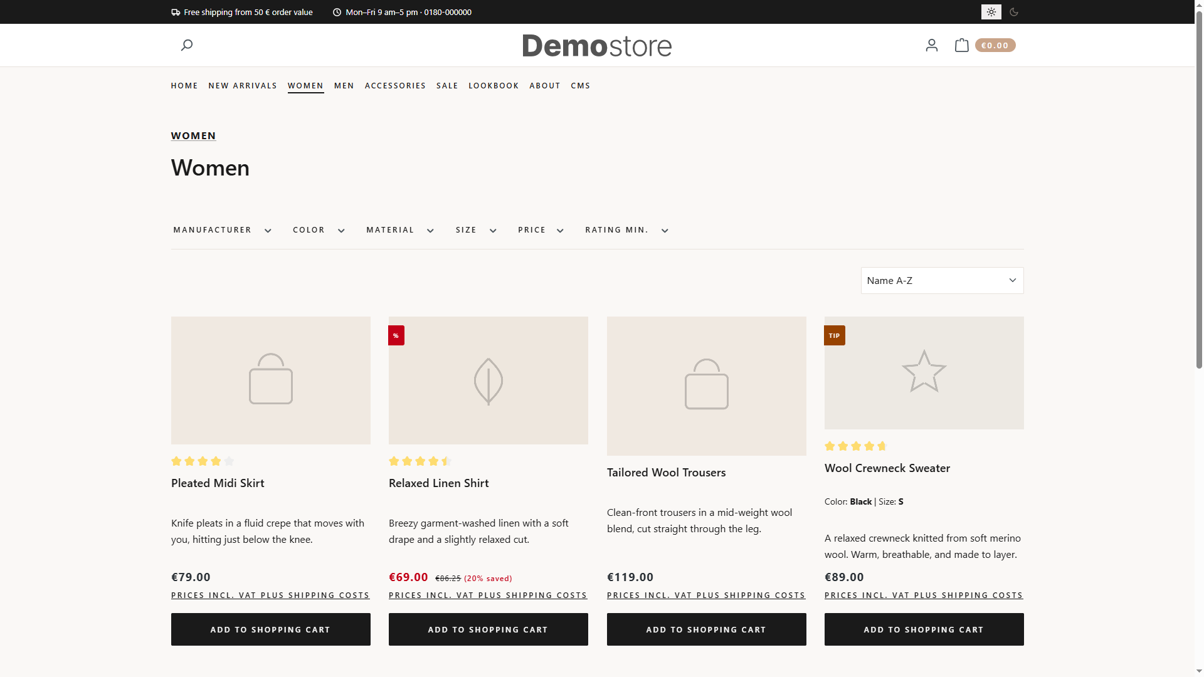Expand the Price filter
This screenshot has width=1204, height=677.
pos(541,230)
